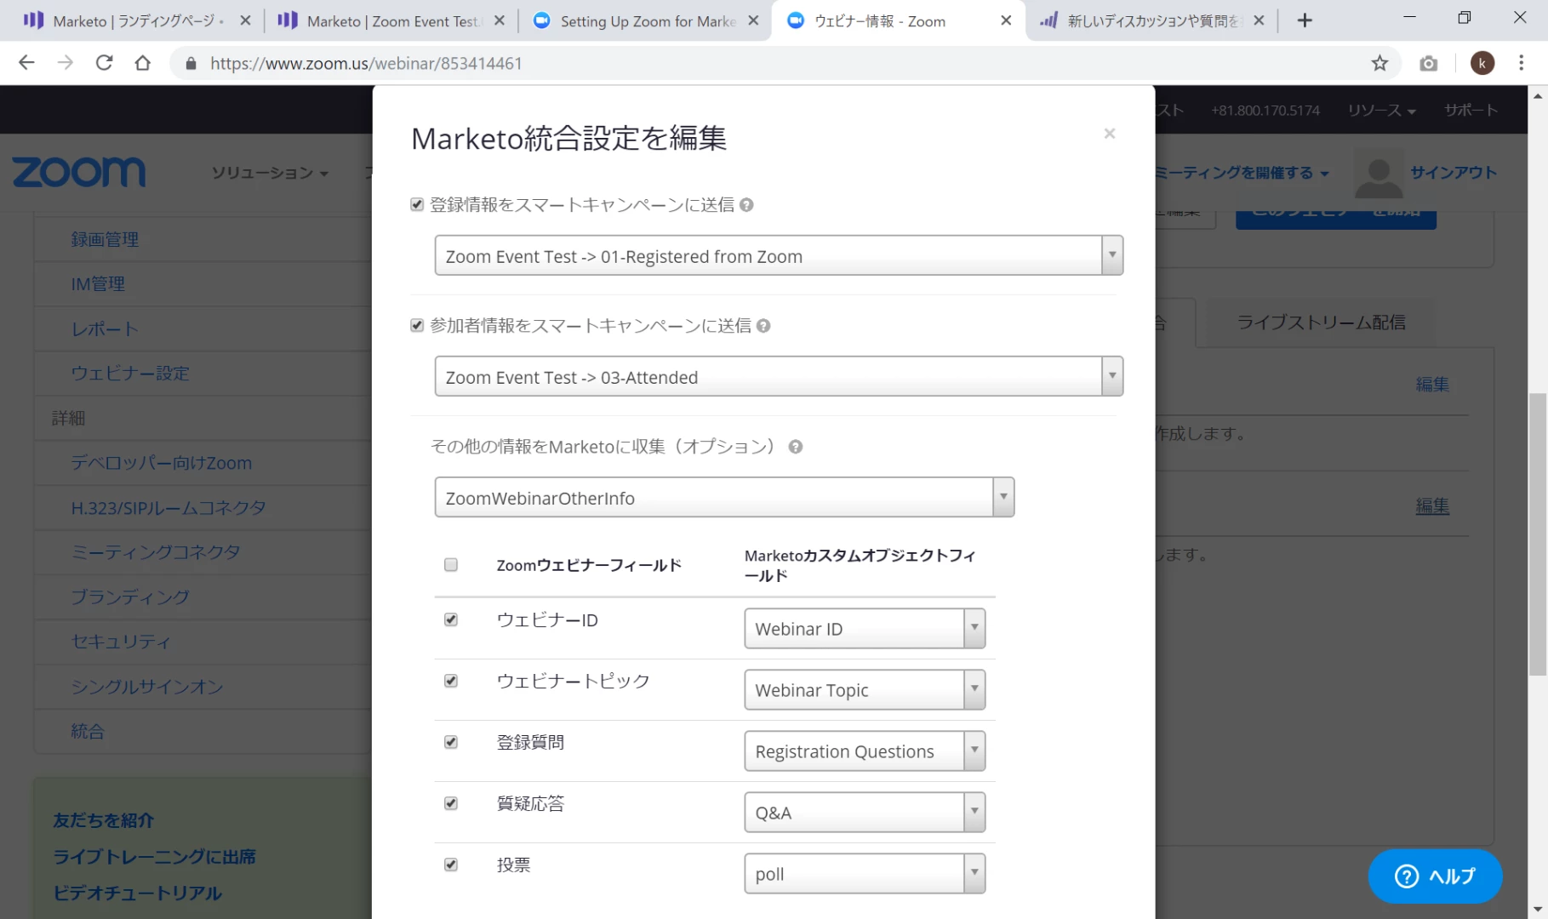
Task: Click help icon next to 参加者情報をスマートキャンペーンに送信
Action: tap(763, 325)
